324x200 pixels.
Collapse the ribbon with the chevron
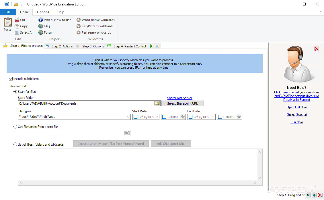point(321,12)
